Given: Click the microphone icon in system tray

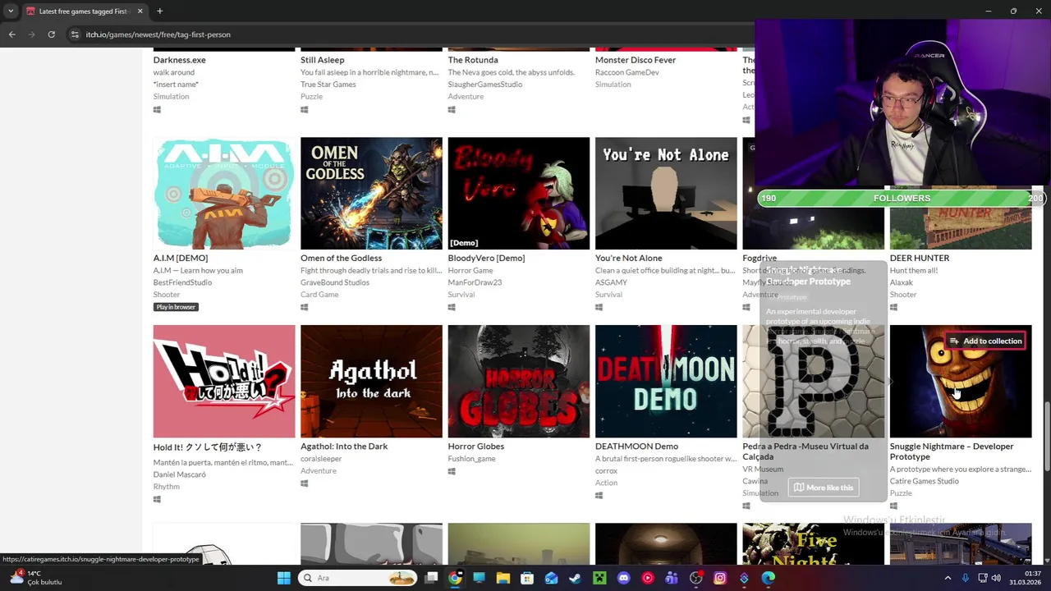Looking at the screenshot, I should pos(965,578).
